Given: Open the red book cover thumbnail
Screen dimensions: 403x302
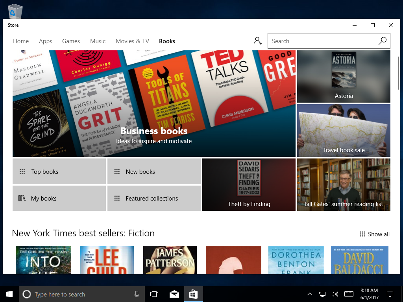Looking at the screenshot, I should [233, 260].
